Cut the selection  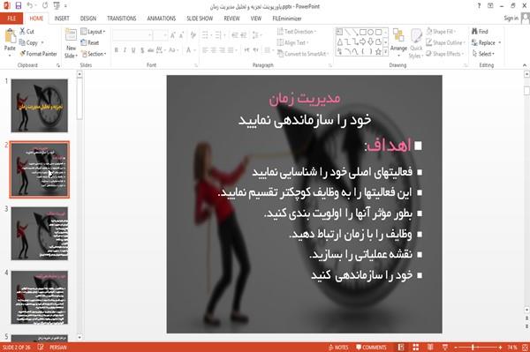tap(27, 32)
